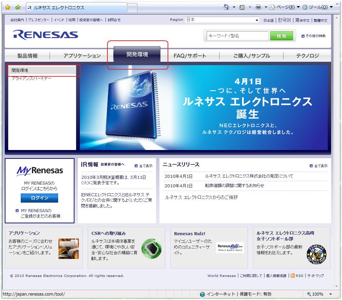The image size is (342, 300).
Task: Click the Add to Favorites icon
Action: (18, 7)
